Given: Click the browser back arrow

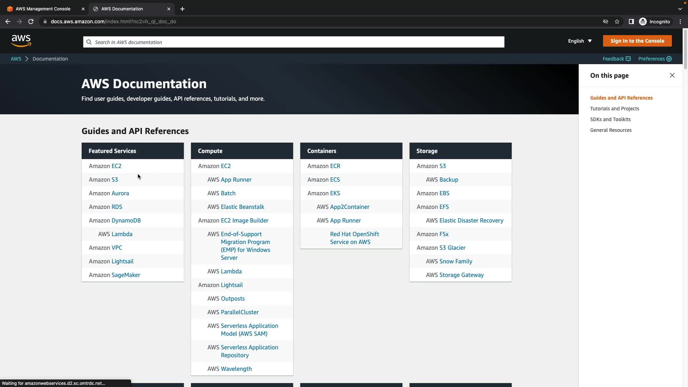Looking at the screenshot, I should coord(8,21).
